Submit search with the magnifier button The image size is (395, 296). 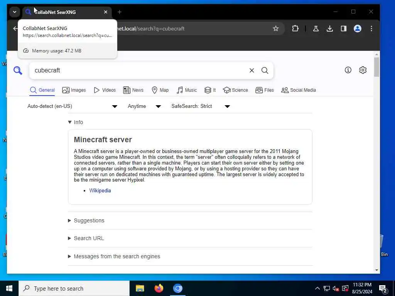(x=265, y=71)
